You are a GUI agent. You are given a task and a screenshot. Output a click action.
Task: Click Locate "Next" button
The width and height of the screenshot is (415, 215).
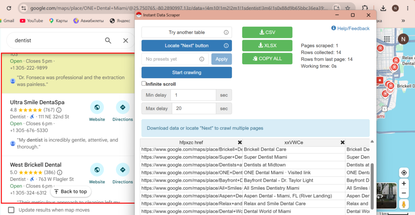coord(186,45)
